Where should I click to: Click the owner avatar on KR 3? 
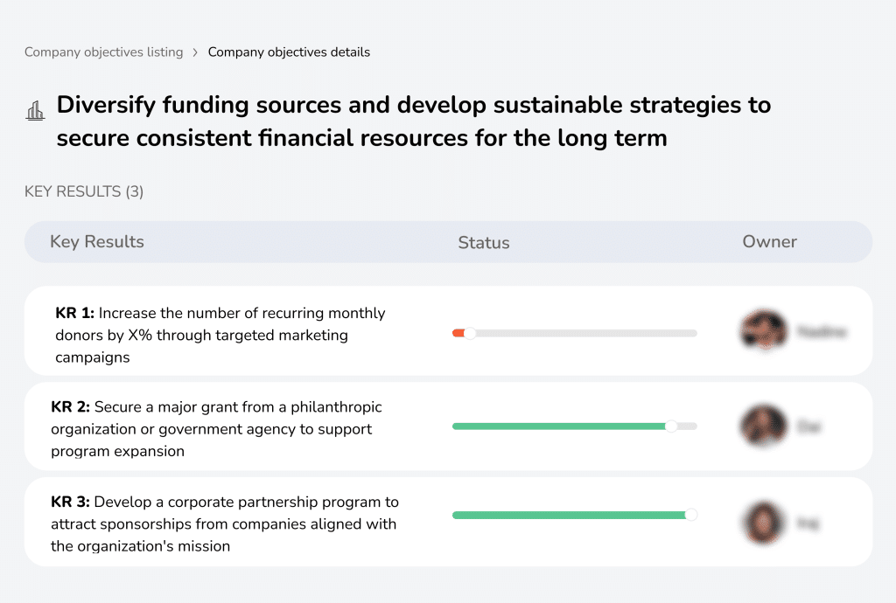pyautogui.click(x=763, y=522)
